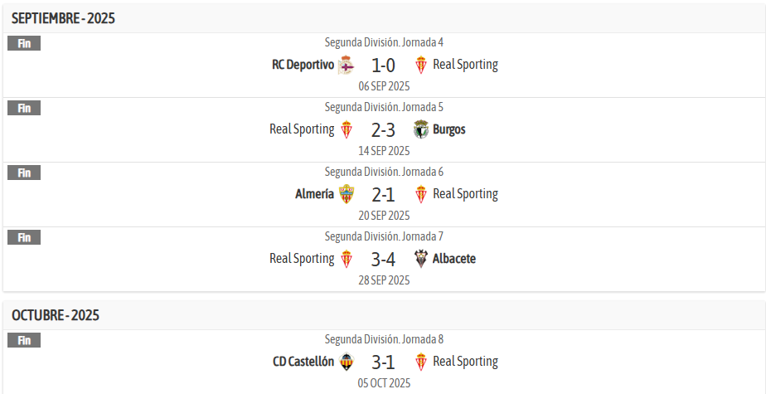The image size is (766, 394).
Task: Open the 1-0 match score
Action: [x=383, y=65]
